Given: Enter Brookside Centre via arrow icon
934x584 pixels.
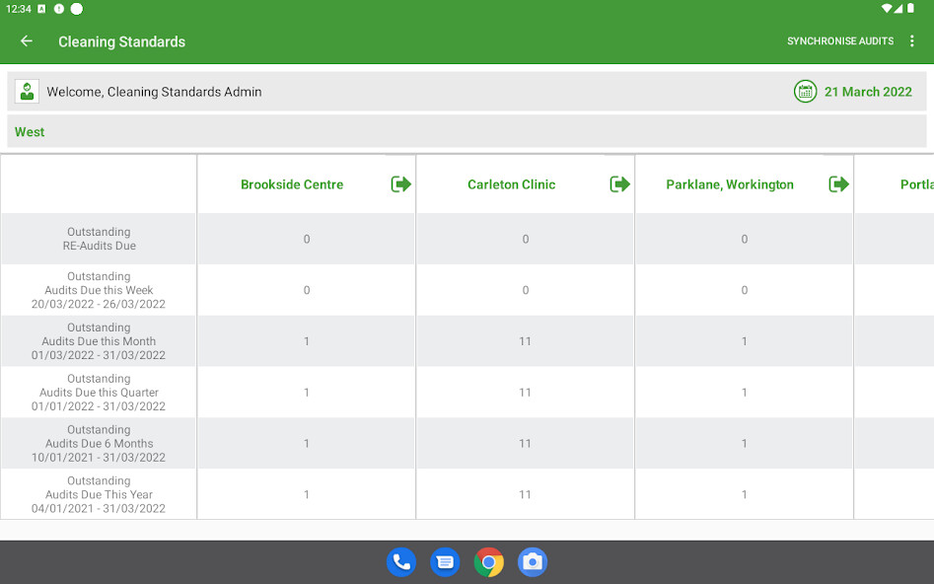Looking at the screenshot, I should 400,184.
